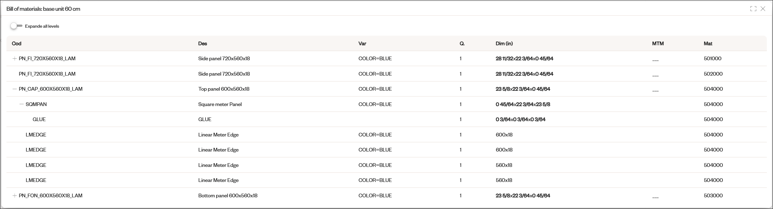
Task: Click the Des column header
Action: coord(203,43)
